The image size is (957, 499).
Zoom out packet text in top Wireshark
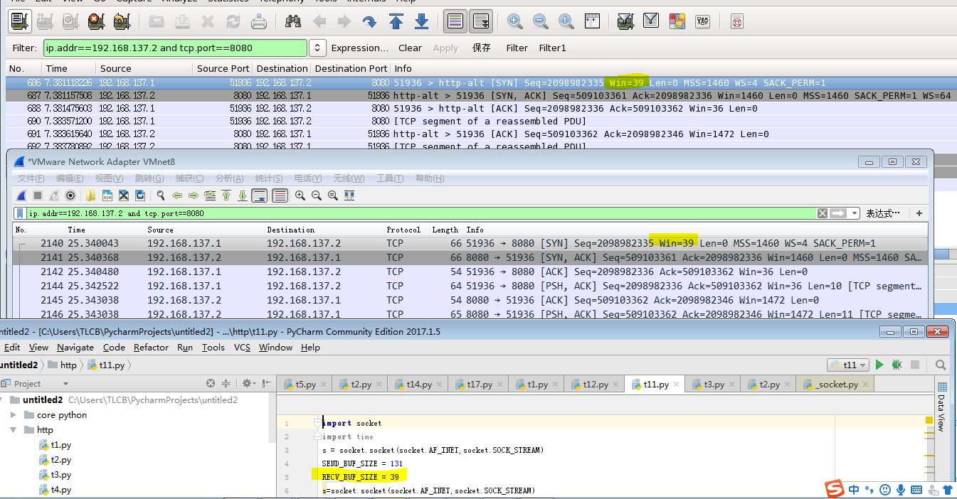click(x=540, y=21)
